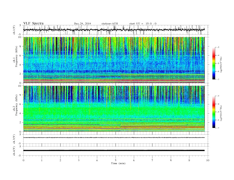The width and height of the screenshot is (234, 180).
Task: Click the "8" tick on time axis
Action: tap(171, 160)
